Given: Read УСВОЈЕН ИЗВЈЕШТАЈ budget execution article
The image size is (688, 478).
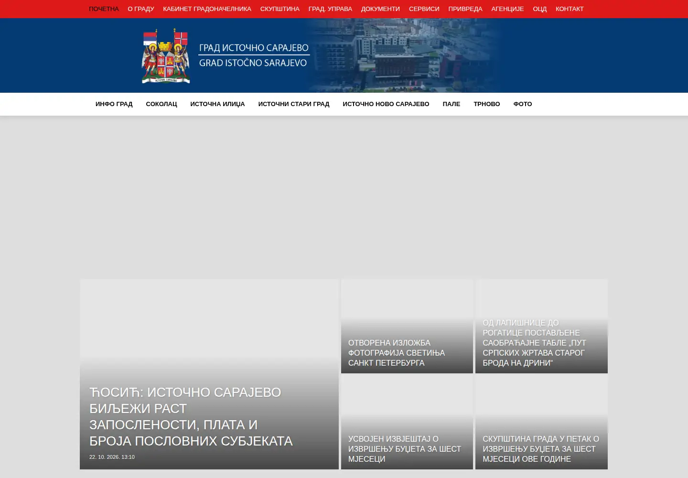Looking at the screenshot, I should pos(405,449).
